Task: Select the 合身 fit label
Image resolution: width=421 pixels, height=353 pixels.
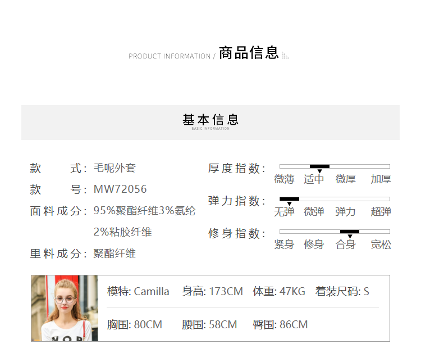Action: click(345, 245)
